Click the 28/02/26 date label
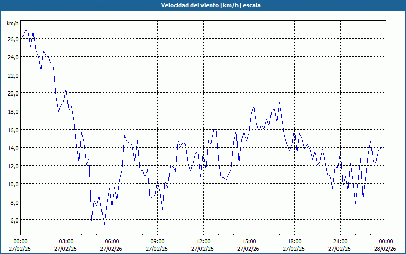 (x=385, y=249)
